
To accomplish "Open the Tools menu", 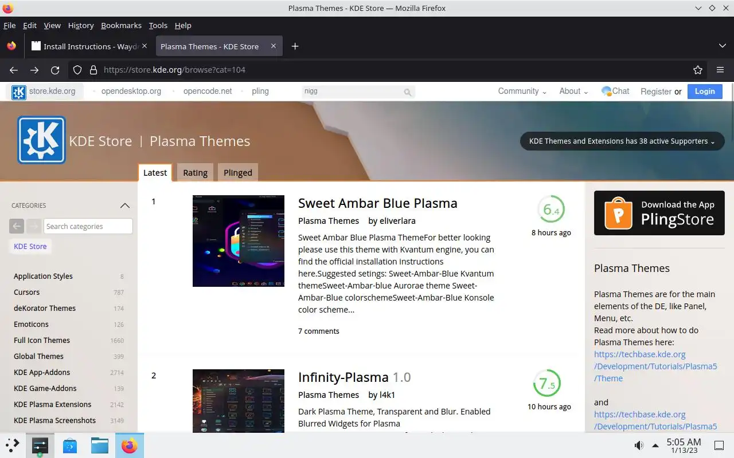I will tap(158, 25).
